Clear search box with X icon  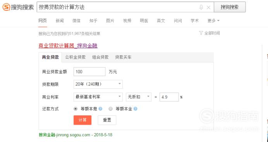pos(208,7)
